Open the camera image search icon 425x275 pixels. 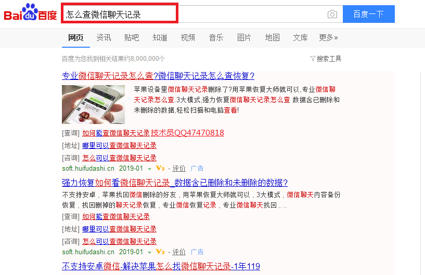coord(332,14)
